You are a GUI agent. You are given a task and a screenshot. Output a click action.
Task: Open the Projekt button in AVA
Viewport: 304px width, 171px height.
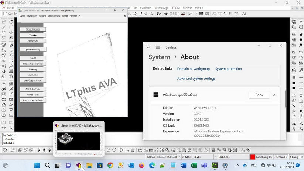coord(33,58)
